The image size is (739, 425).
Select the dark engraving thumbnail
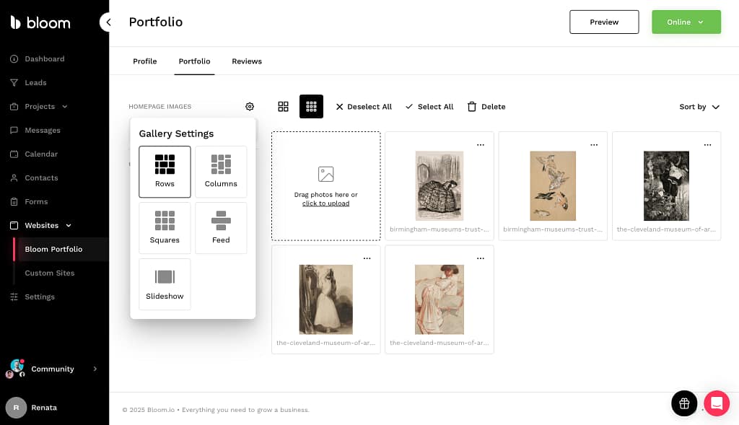[666, 185]
